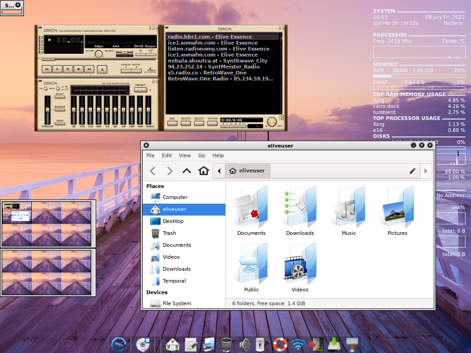471x353 pixels.
Task: Toggle the EQ window button on main player
Action: (141, 55)
